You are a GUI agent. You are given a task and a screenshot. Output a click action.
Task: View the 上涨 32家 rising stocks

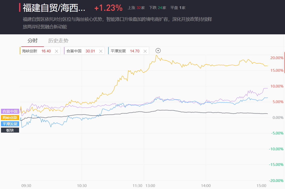pos(136,8)
